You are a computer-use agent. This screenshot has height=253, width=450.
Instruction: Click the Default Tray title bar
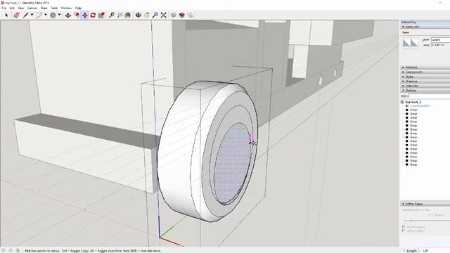pos(425,22)
